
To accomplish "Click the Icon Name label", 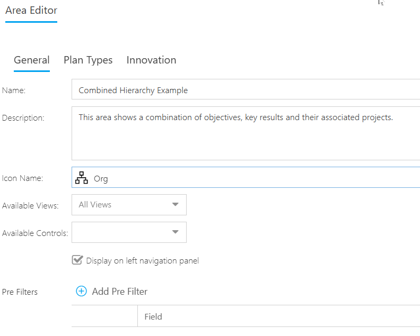I will (22, 178).
